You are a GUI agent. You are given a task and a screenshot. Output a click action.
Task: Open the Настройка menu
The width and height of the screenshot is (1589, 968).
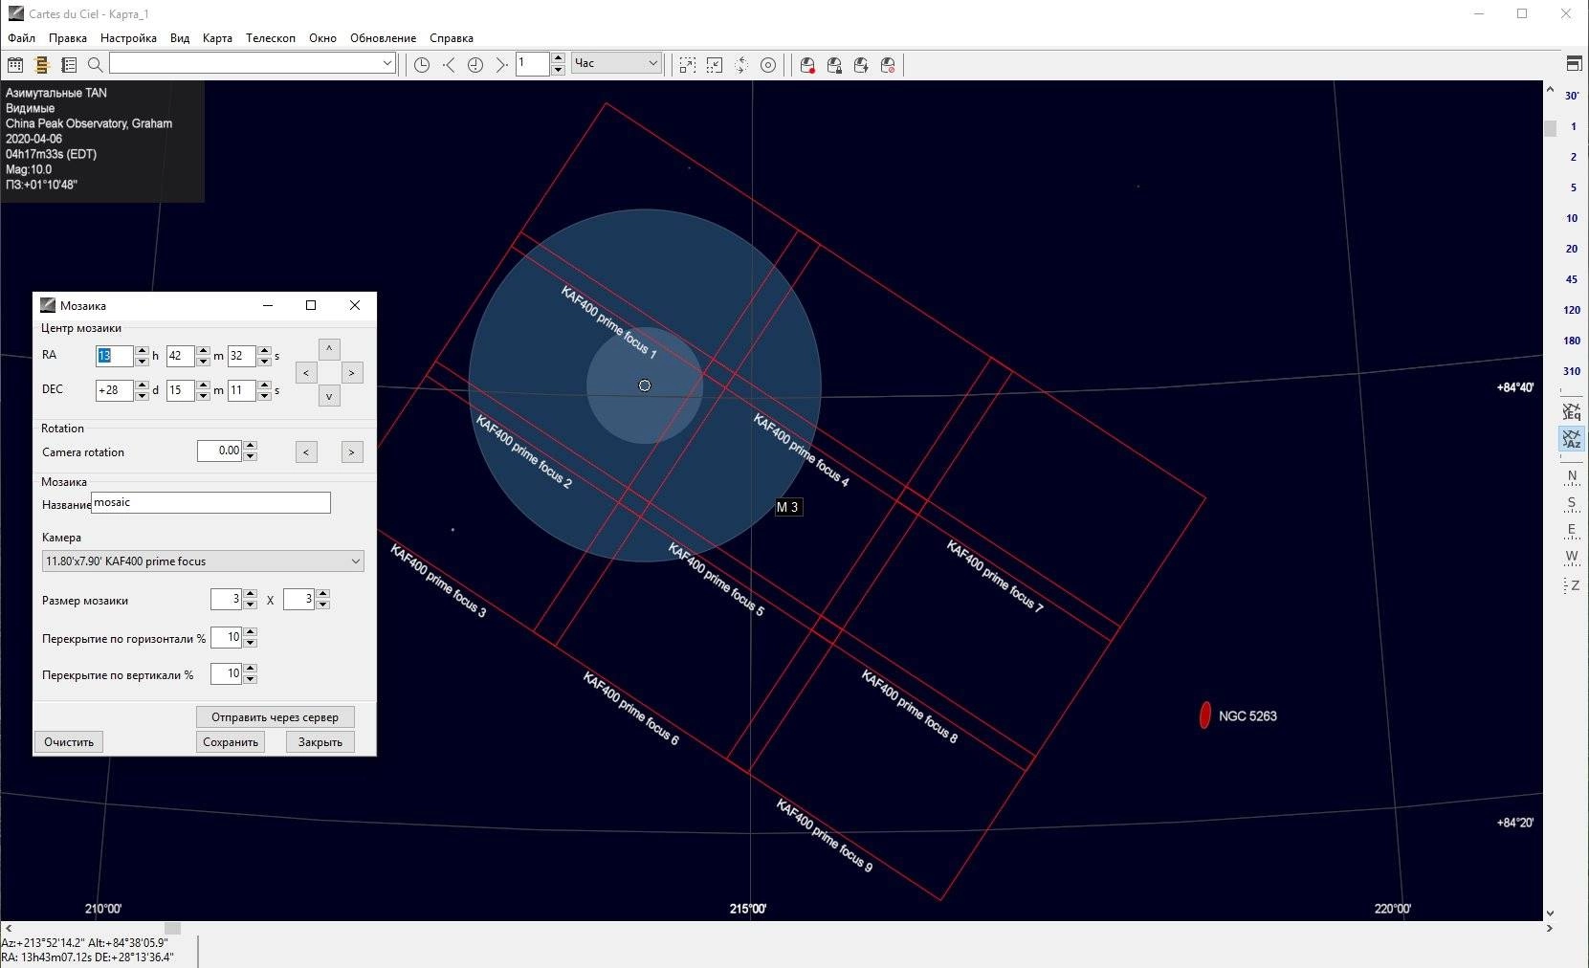pos(128,38)
